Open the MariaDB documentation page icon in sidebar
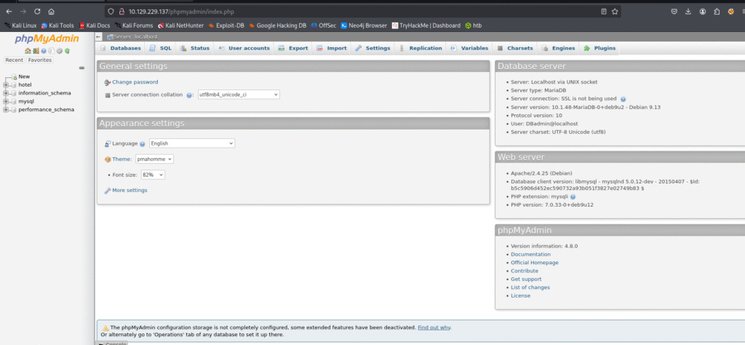The width and height of the screenshot is (745, 345). (52, 51)
